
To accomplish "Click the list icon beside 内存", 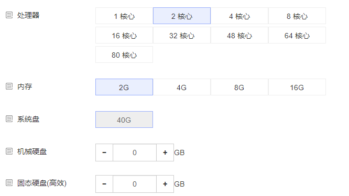I will [9, 86].
